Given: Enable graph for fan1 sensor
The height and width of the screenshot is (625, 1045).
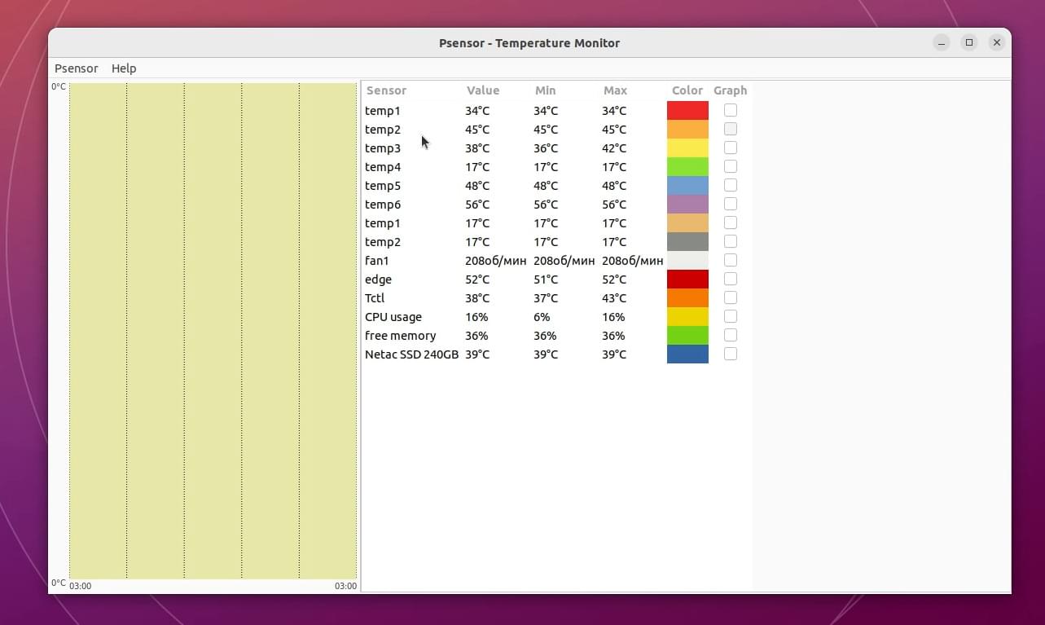Looking at the screenshot, I should (731, 260).
